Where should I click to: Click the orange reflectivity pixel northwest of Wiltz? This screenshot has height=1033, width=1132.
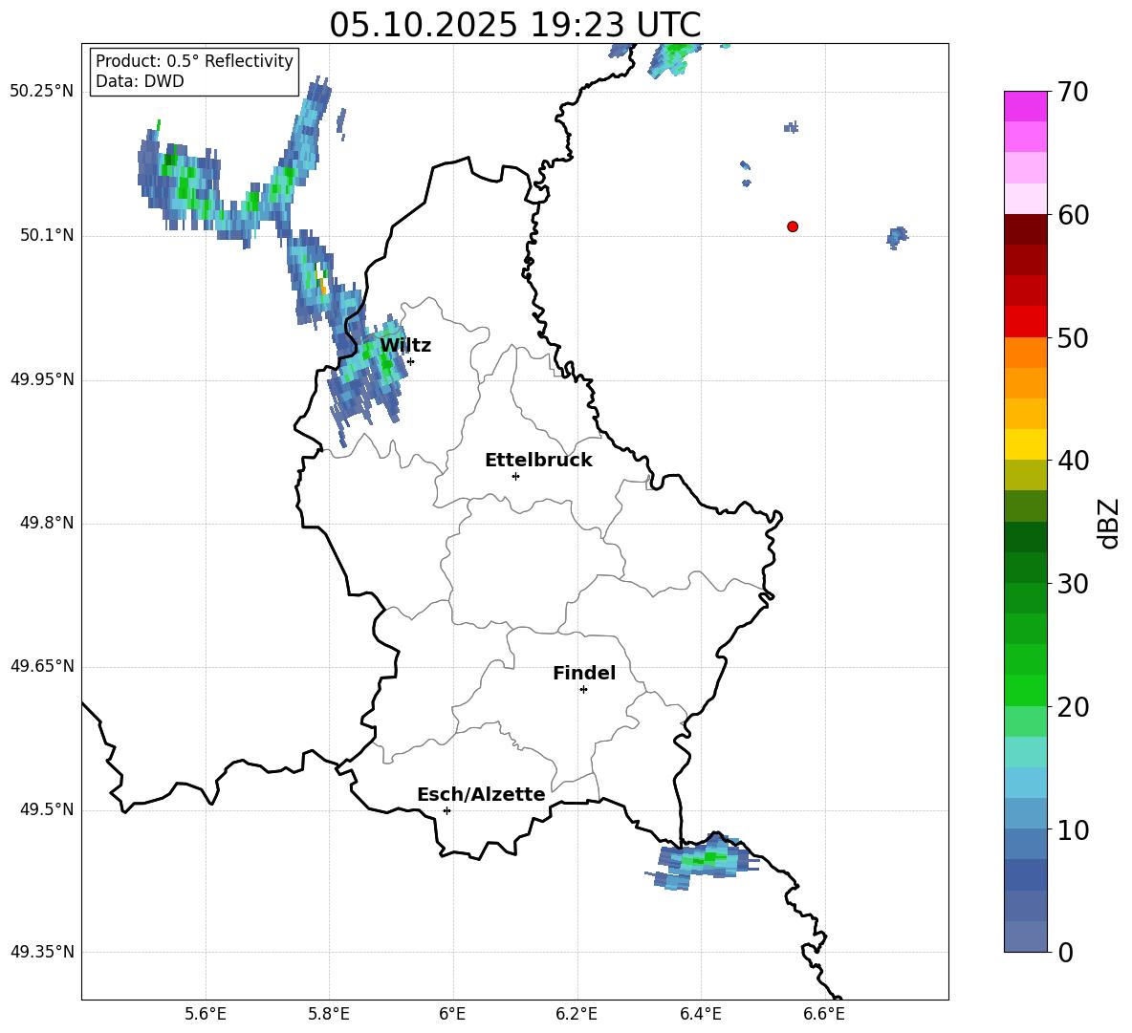(x=323, y=285)
